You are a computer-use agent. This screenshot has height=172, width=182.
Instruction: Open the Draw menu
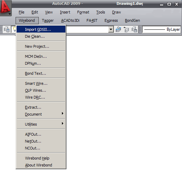[116, 12]
